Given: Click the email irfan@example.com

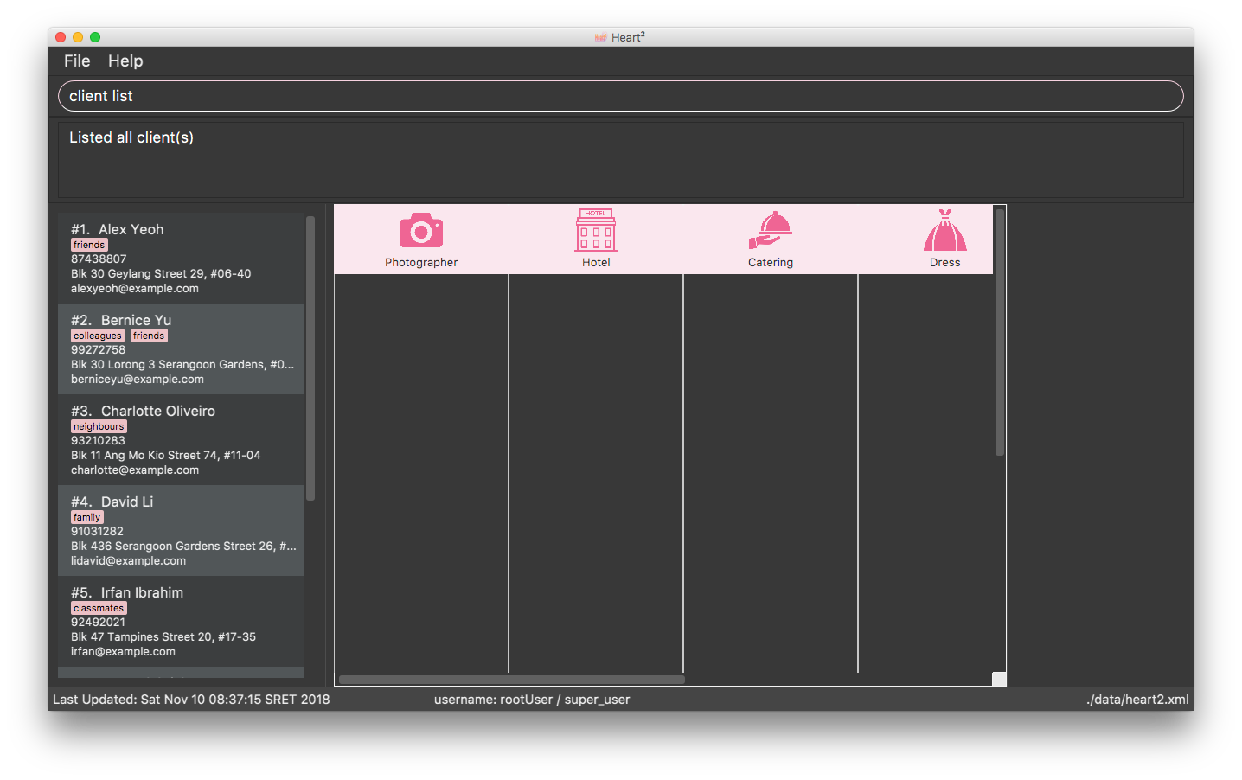Looking at the screenshot, I should (x=123, y=651).
